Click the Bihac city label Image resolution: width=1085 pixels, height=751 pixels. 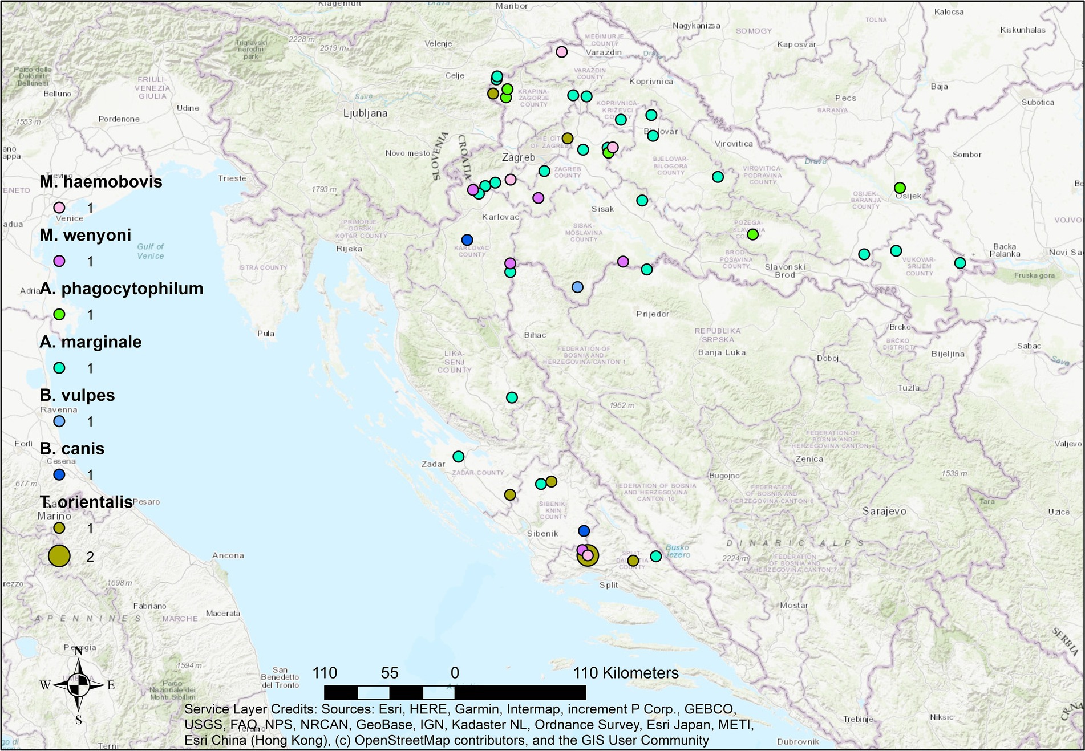coord(535,335)
